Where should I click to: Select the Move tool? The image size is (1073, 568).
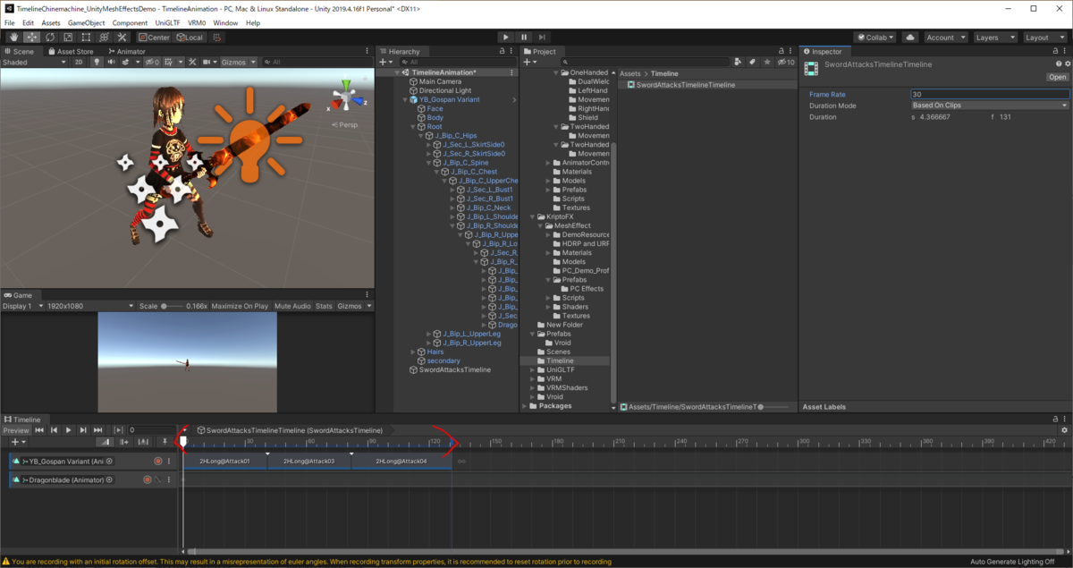coord(31,38)
